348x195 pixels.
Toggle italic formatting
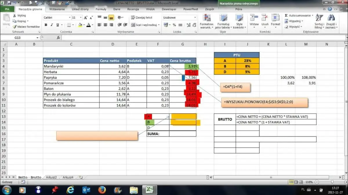click(52, 25)
